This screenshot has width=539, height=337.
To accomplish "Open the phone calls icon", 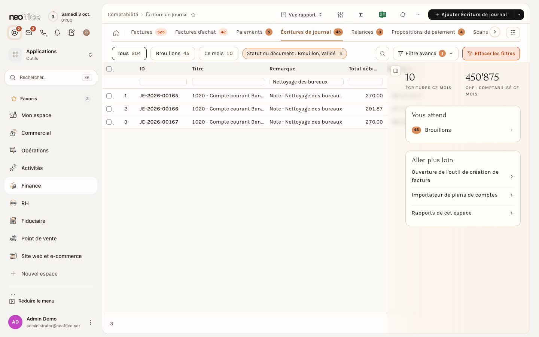I will [x=43, y=33].
